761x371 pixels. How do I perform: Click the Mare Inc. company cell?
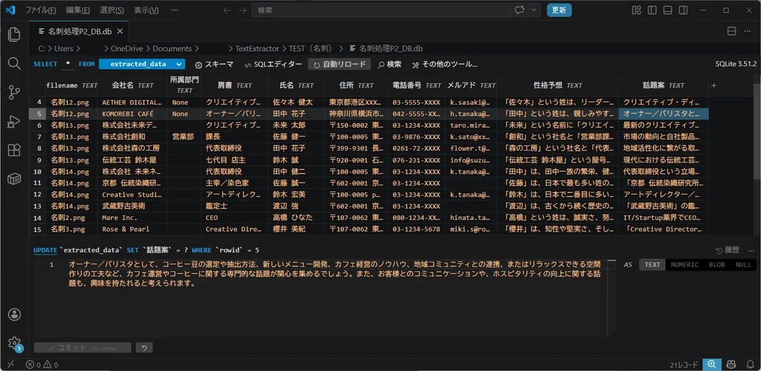tap(132, 218)
